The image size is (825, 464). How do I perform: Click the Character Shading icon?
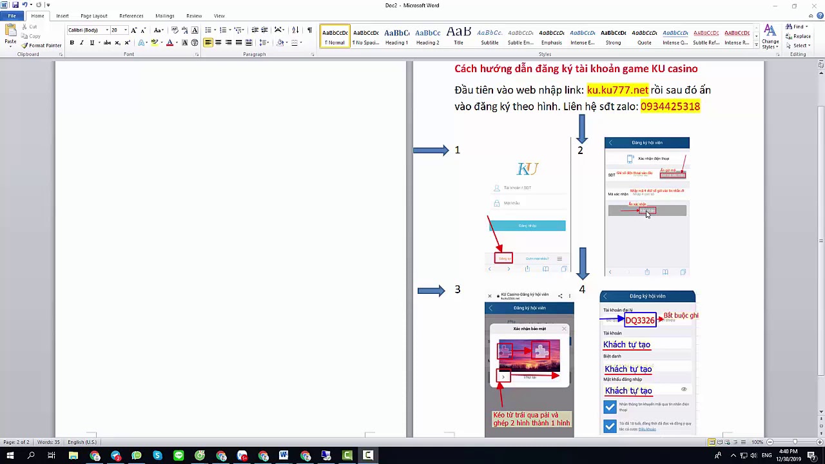[185, 43]
